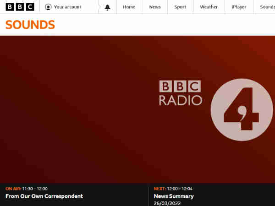The height and width of the screenshot is (206, 275).
Task: Open the notifications bell icon
Action: tap(107, 7)
